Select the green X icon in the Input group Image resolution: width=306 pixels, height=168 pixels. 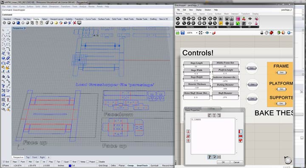click(x=238, y=23)
